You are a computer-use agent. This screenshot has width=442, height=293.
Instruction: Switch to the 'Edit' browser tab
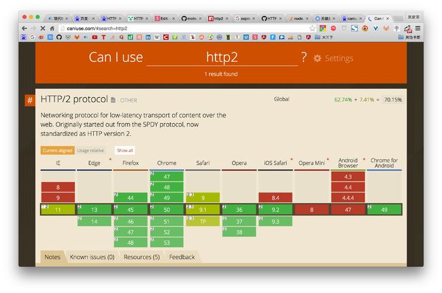pyautogui.click(x=165, y=18)
